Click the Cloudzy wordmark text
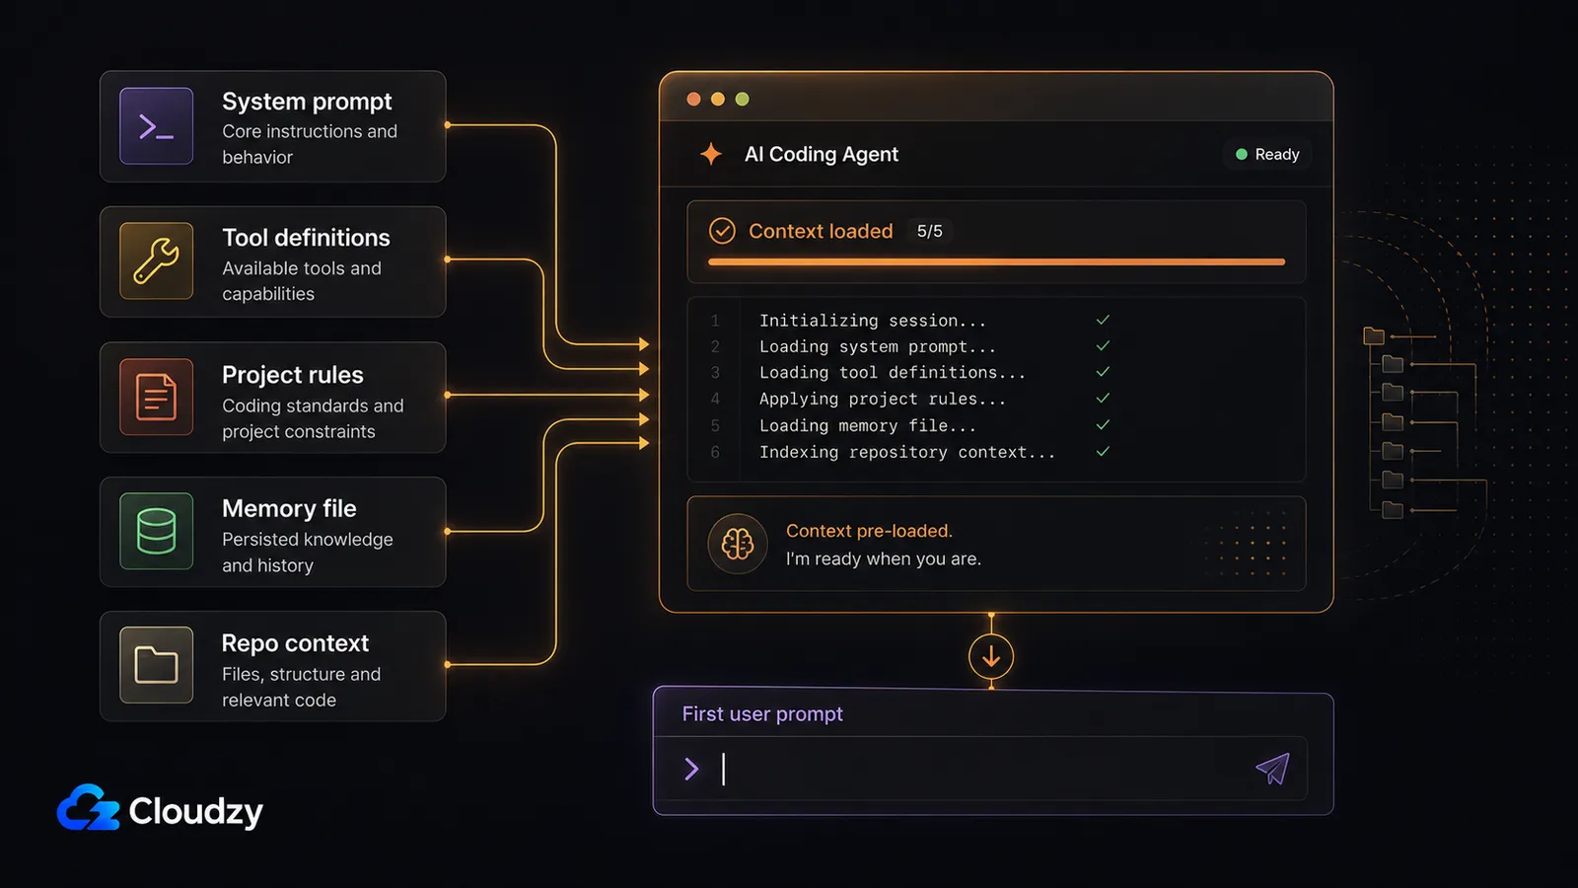The height and width of the screenshot is (888, 1578). pyautogui.click(x=196, y=812)
